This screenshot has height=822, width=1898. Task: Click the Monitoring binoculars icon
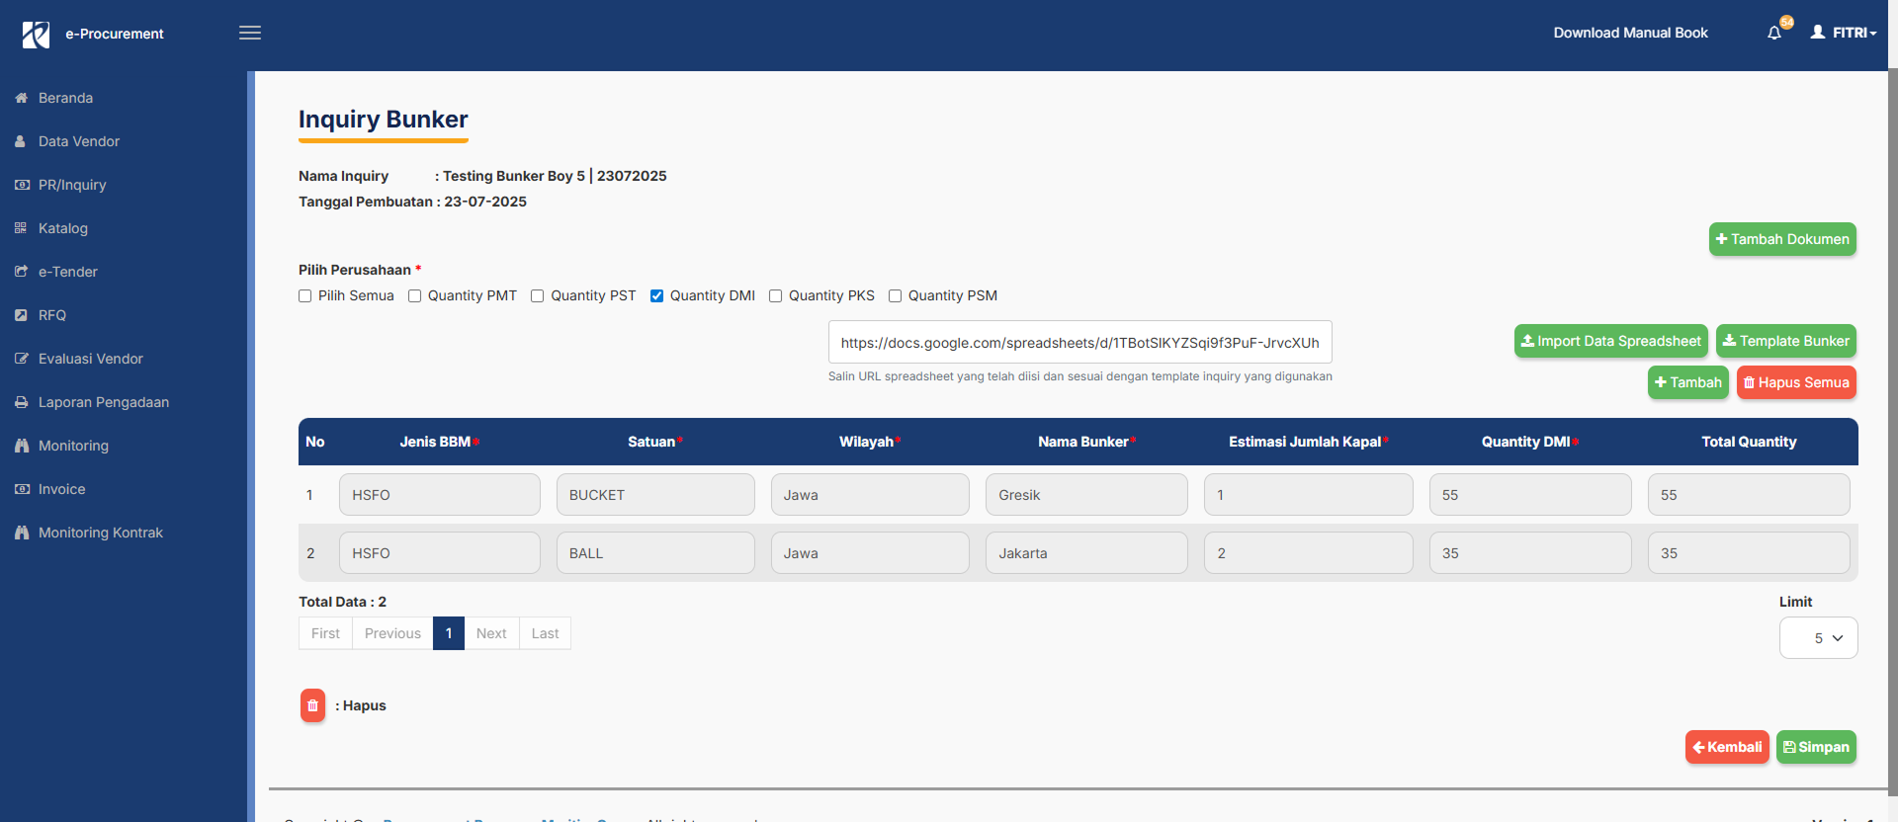[x=21, y=446]
